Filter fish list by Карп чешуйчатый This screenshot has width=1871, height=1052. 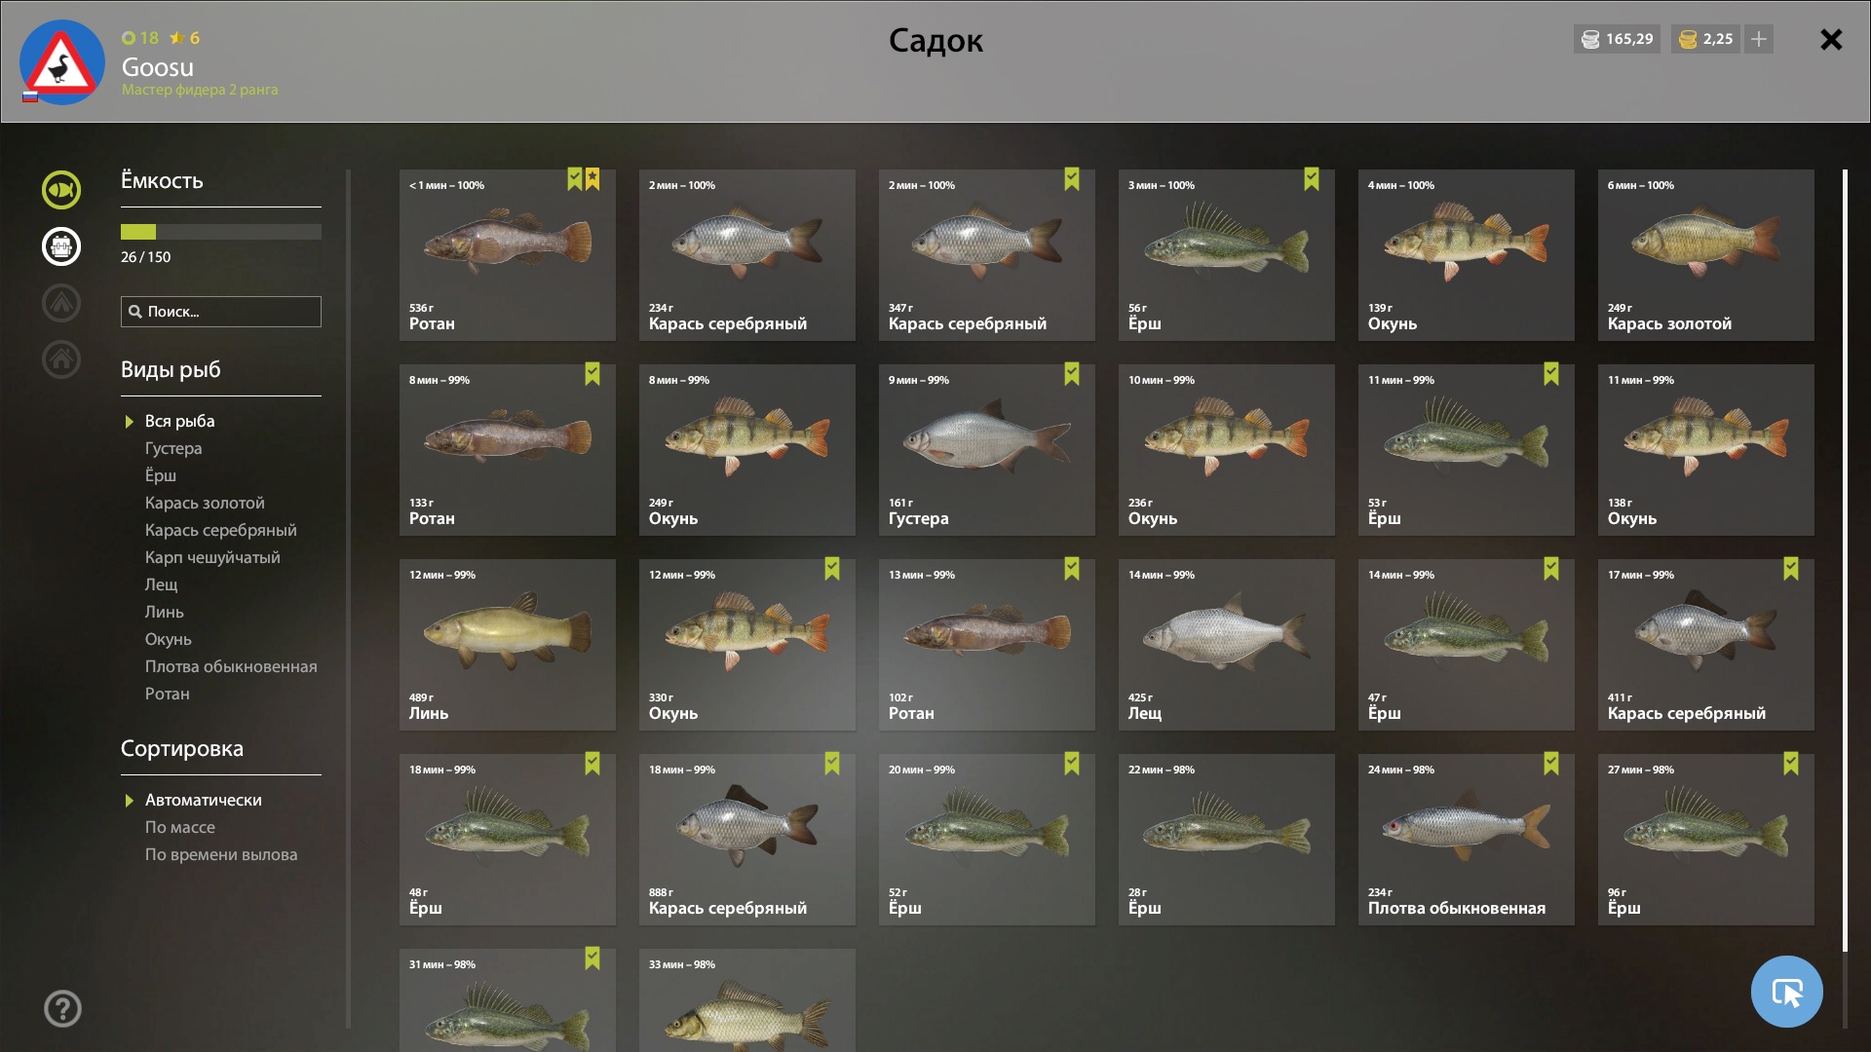(212, 557)
